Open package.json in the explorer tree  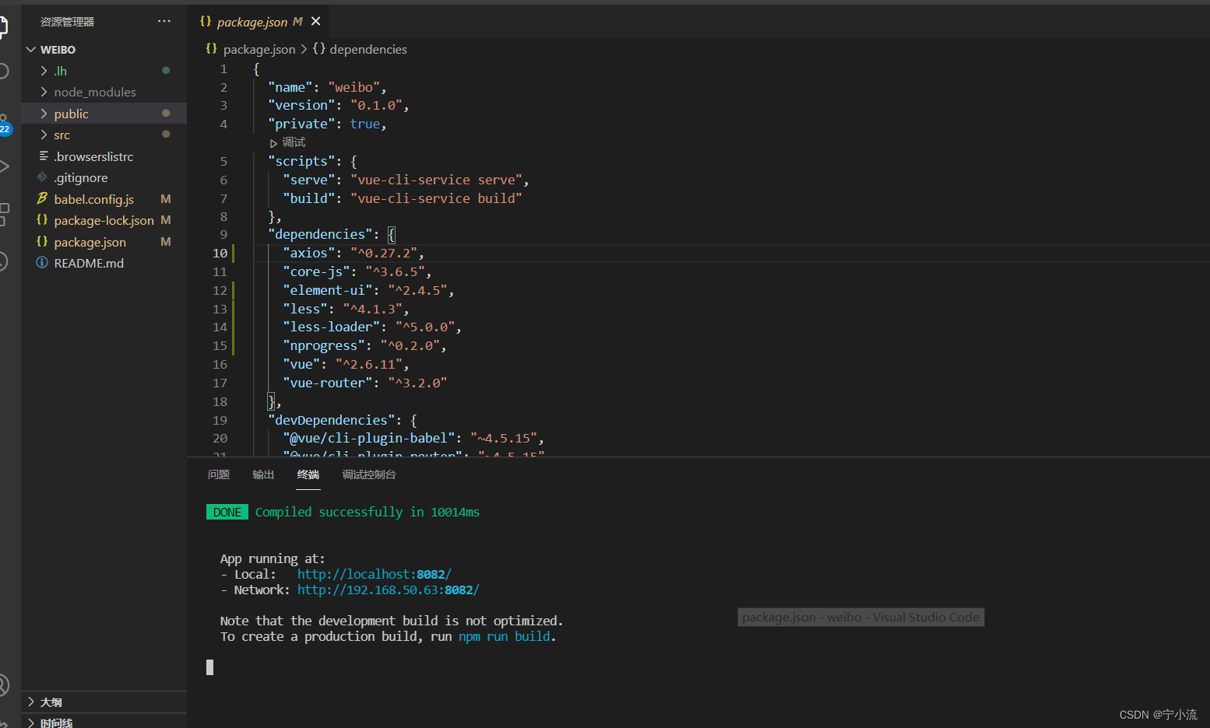click(104, 242)
